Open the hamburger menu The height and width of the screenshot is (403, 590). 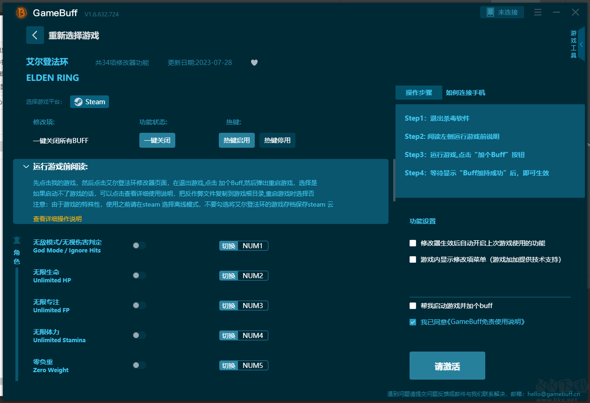coord(538,13)
